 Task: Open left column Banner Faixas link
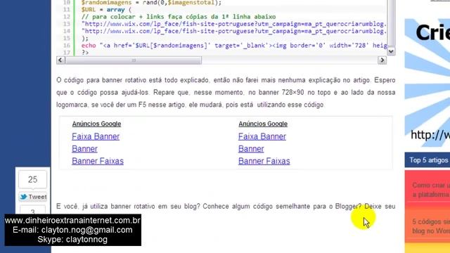(98, 161)
